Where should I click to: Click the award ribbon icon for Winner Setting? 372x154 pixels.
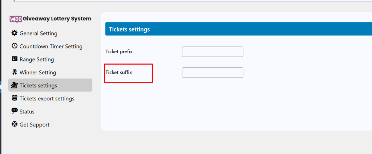pyautogui.click(x=15, y=72)
